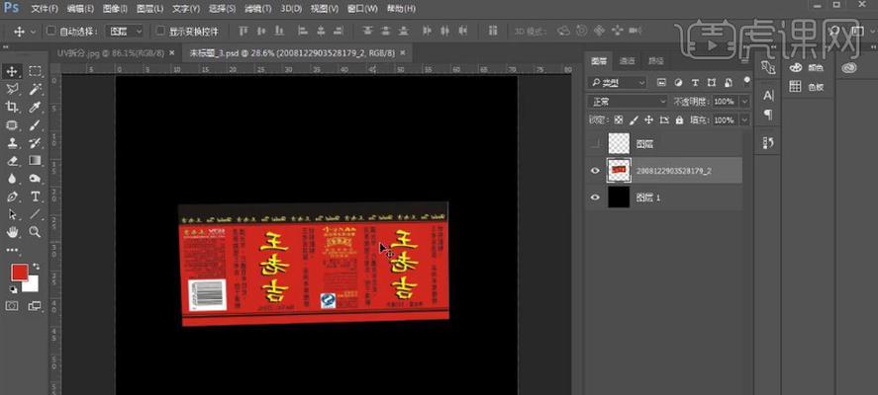Open the Character panel (A| icon)

768,96
